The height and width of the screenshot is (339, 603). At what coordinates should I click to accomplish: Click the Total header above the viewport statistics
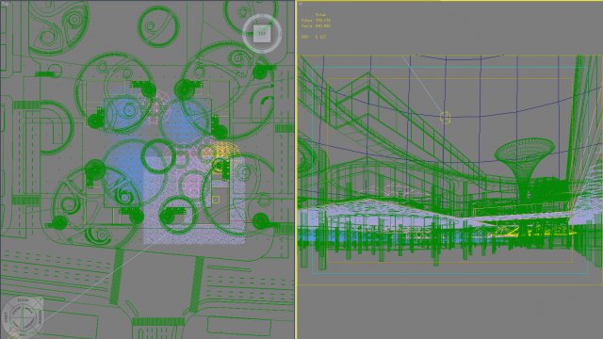320,15
